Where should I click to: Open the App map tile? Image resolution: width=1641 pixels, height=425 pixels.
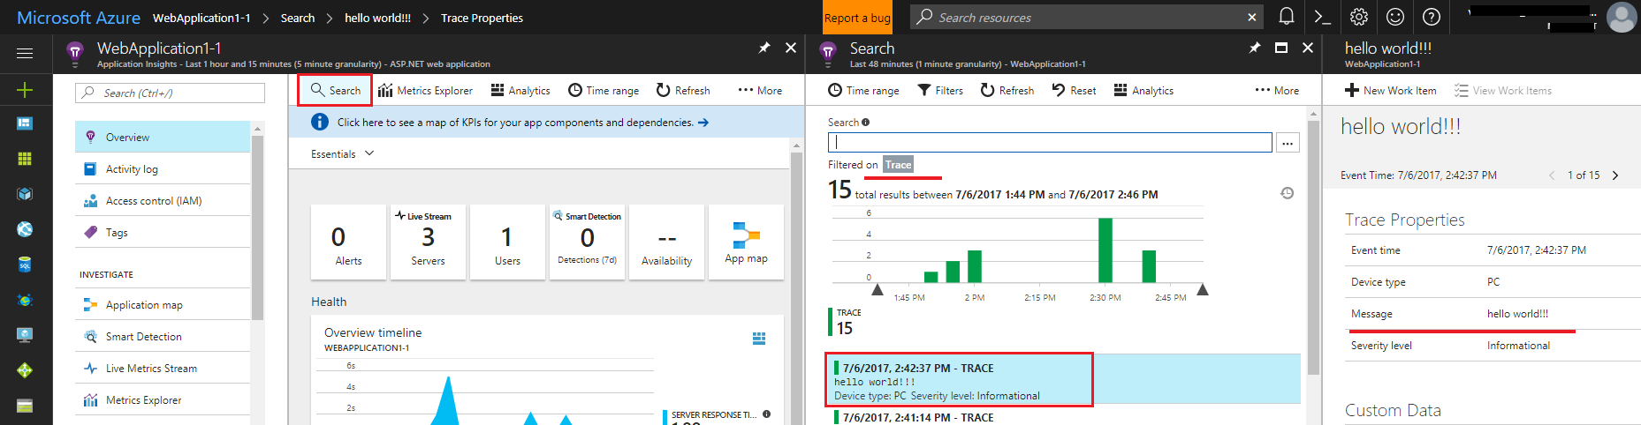coord(746,242)
